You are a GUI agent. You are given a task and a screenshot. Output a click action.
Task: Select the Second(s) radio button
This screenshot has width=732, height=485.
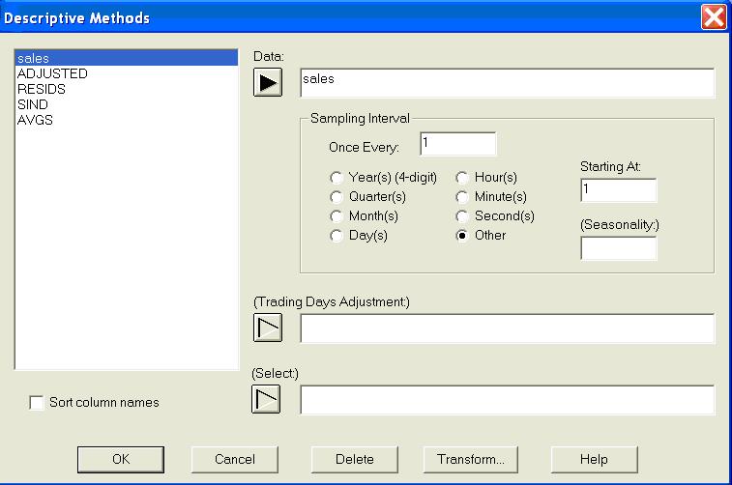(461, 216)
